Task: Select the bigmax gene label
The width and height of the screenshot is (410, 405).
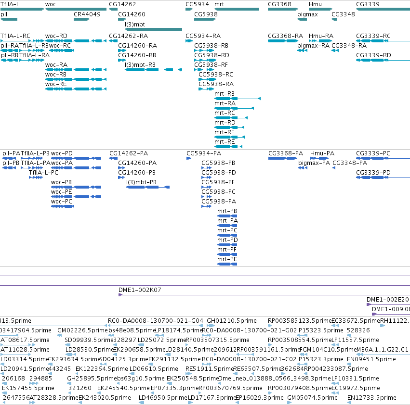Action: [307, 14]
